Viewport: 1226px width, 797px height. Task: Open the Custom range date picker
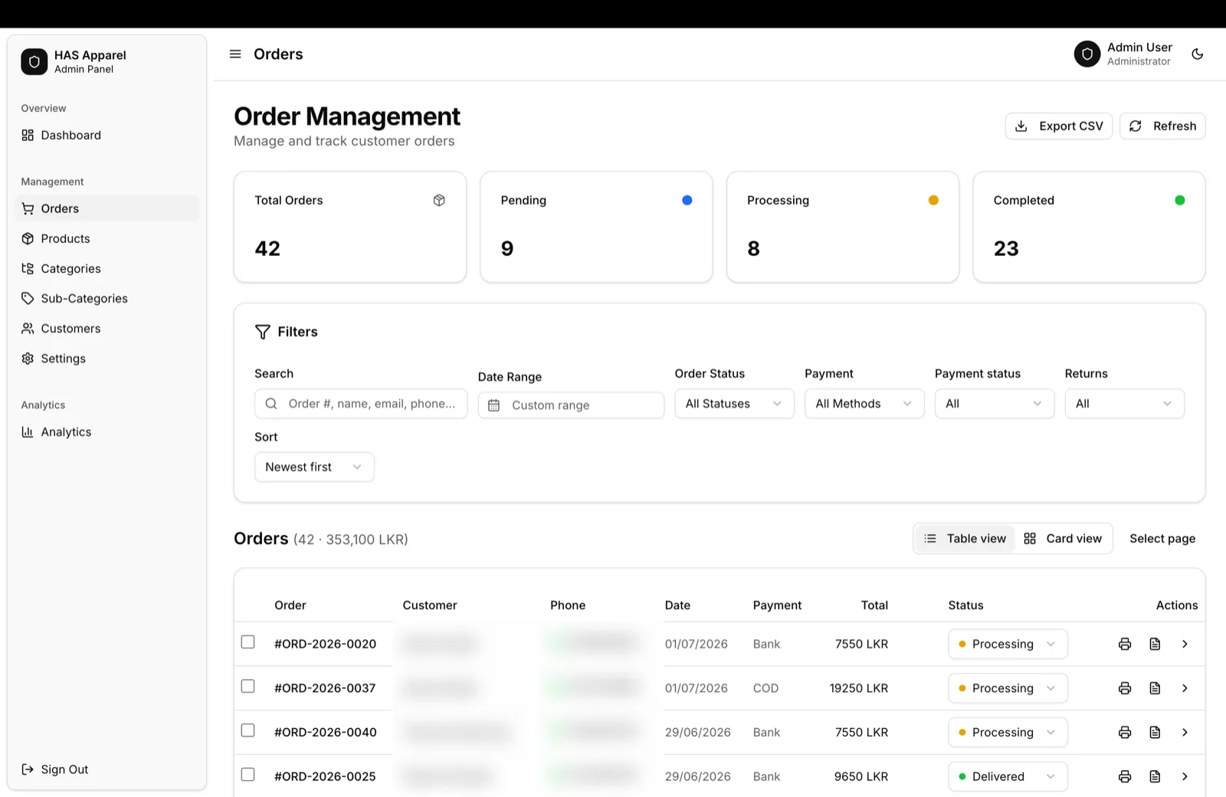(x=571, y=405)
